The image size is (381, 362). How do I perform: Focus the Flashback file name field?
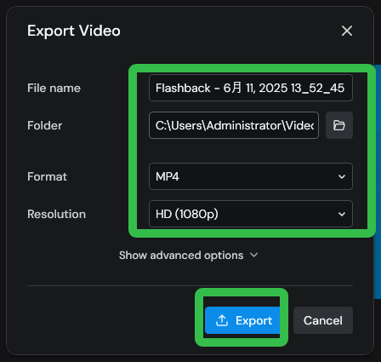tap(251, 88)
